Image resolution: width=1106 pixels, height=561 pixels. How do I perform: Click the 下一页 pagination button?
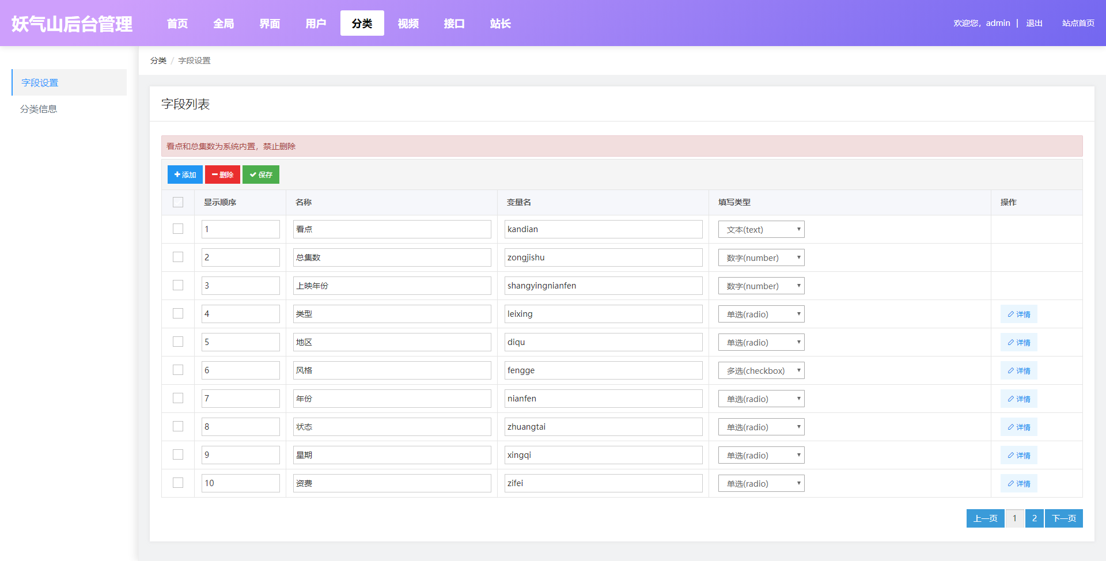(1064, 518)
